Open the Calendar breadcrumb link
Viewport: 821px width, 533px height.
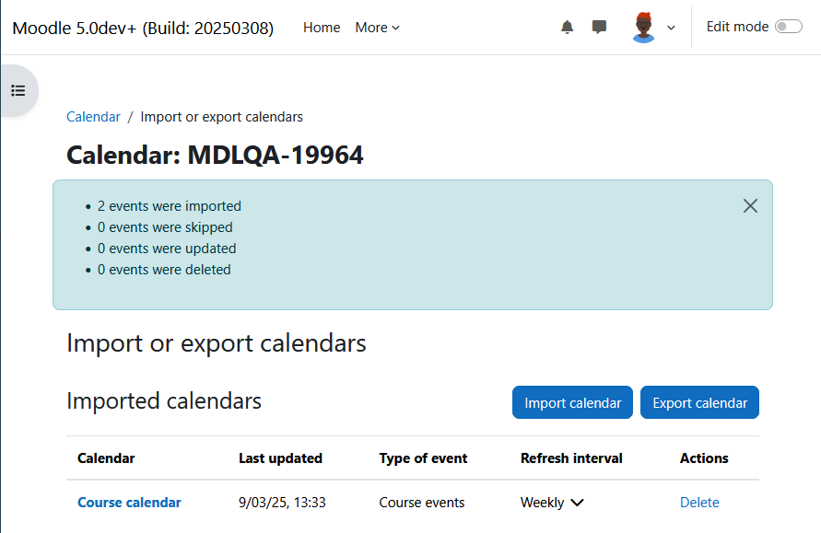tap(93, 117)
